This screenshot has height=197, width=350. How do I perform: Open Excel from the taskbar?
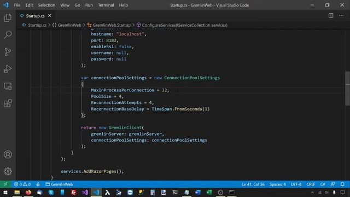click(209, 192)
